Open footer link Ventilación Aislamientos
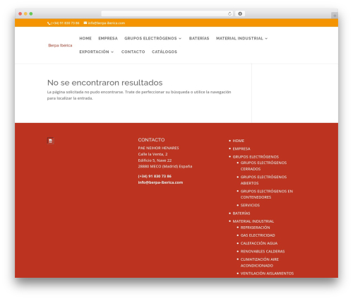This screenshot has width=353, height=299. tap(267, 274)
